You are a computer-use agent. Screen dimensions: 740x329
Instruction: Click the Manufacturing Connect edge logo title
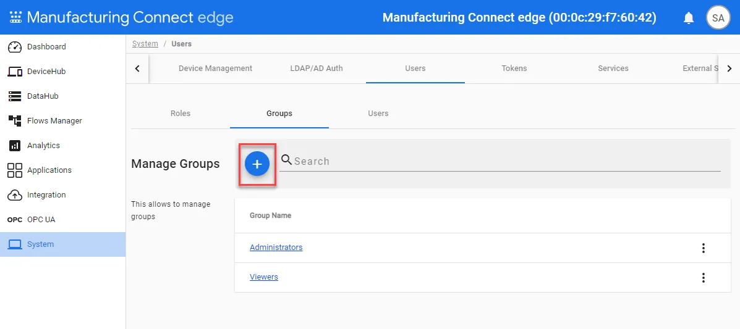[130, 17]
